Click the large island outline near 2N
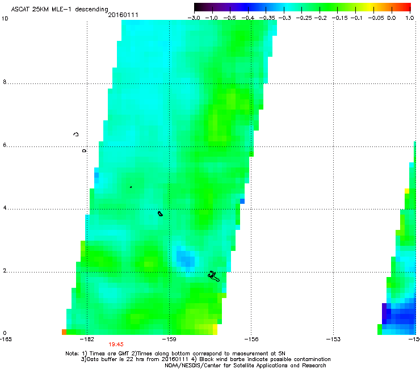 click(x=213, y=276)
